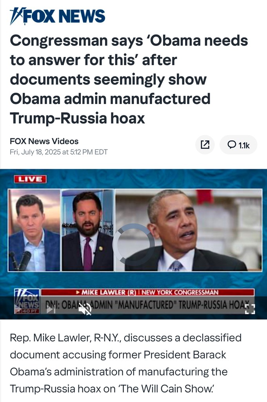Unmute the video with the speaker icon

pos(85,309)
